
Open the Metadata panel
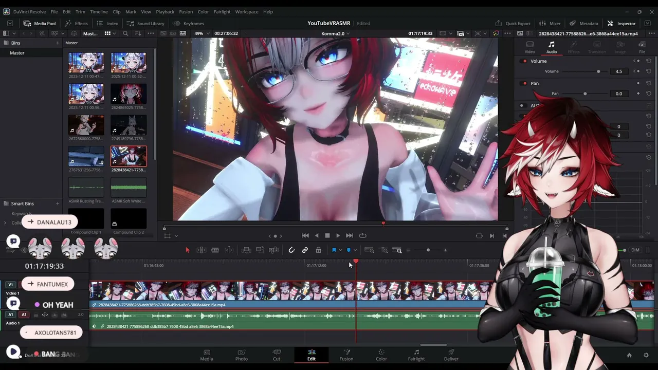click(583, 23)
